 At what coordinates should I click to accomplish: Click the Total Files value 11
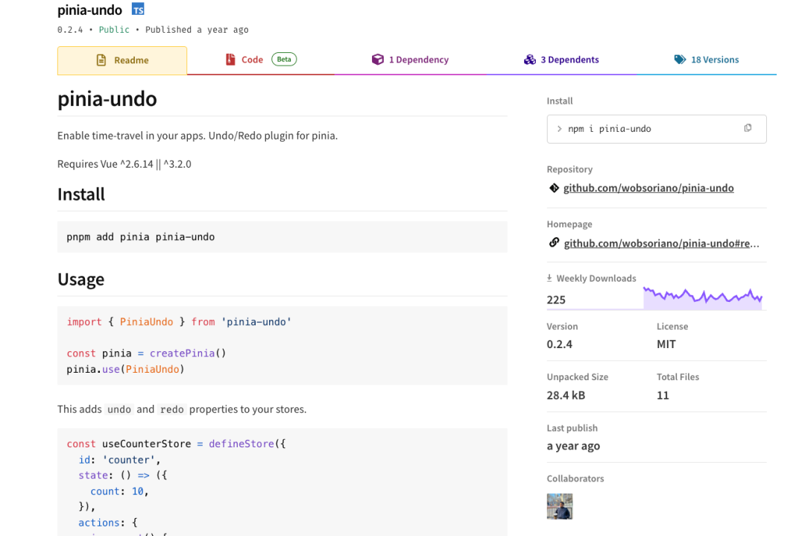tap(663, 395)
